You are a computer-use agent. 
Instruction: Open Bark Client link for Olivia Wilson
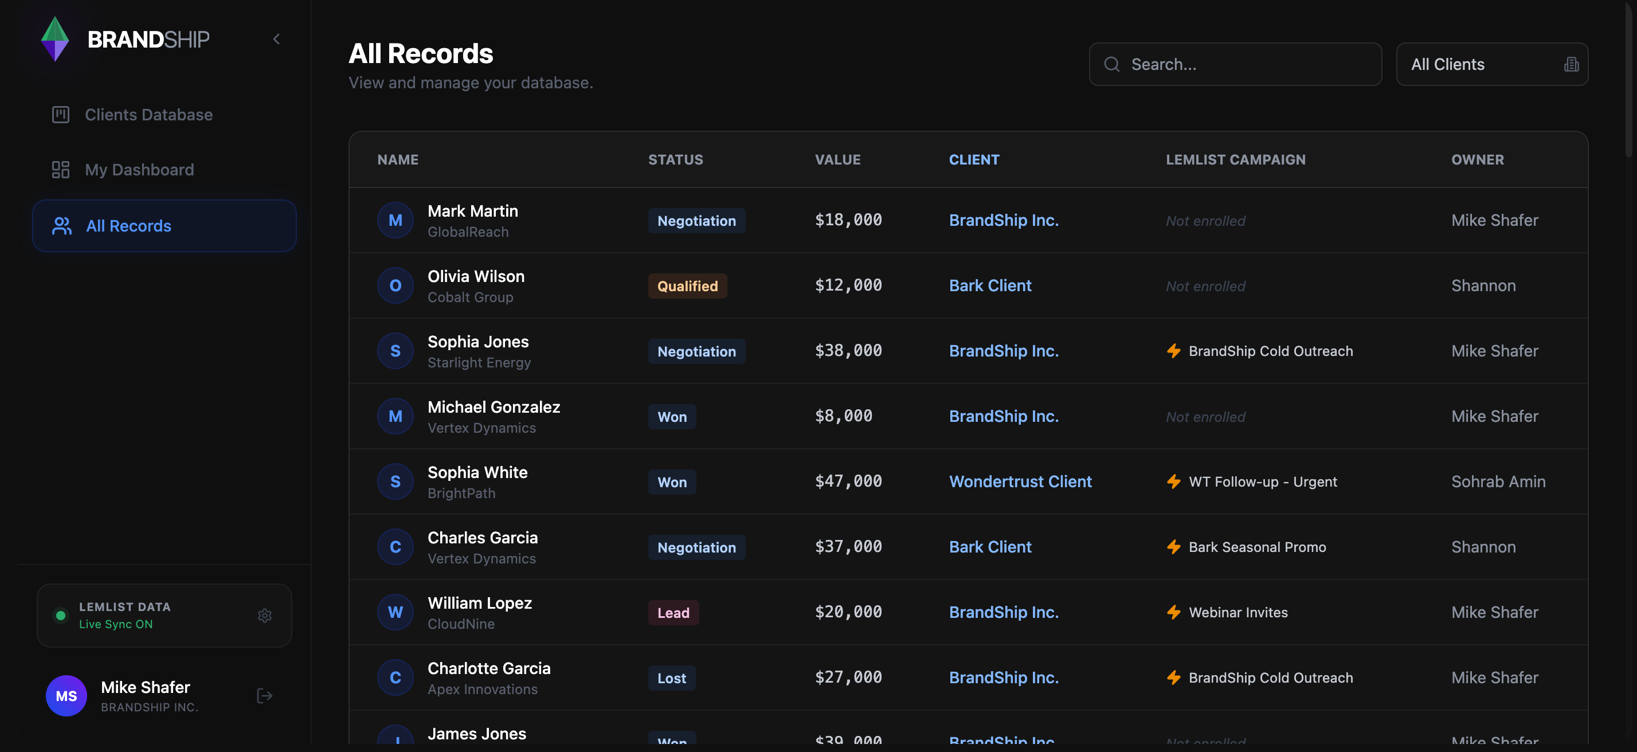coord(990,286)
